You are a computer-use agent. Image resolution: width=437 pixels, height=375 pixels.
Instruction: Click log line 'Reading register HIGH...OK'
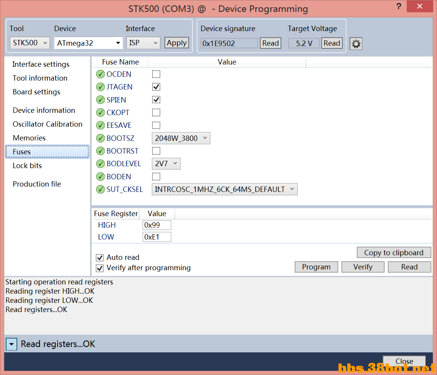50,291
